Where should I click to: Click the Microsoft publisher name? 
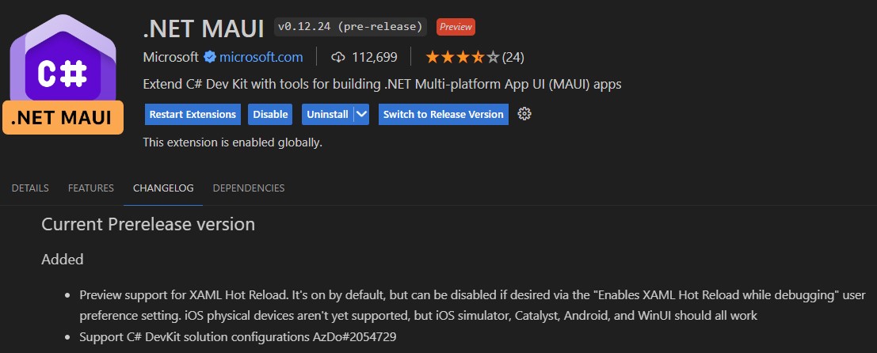pos(170,57)
